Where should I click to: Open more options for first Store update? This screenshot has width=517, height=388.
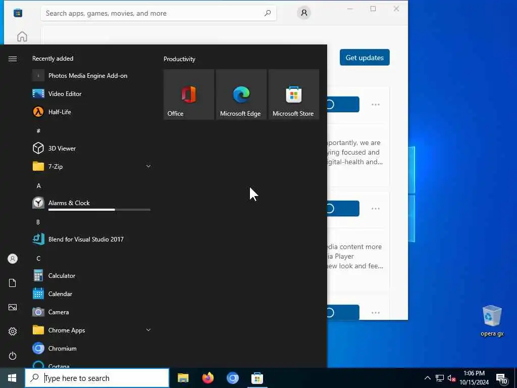tap(376, 105)
